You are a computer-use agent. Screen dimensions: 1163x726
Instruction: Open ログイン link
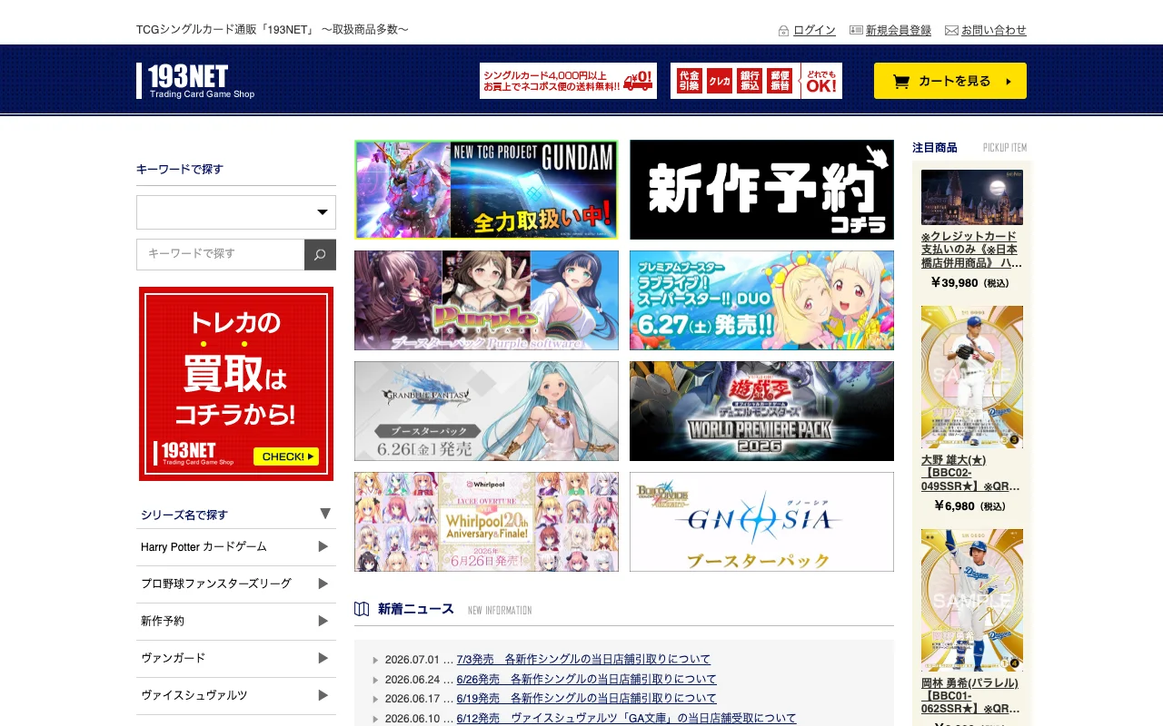coord(814,30)
